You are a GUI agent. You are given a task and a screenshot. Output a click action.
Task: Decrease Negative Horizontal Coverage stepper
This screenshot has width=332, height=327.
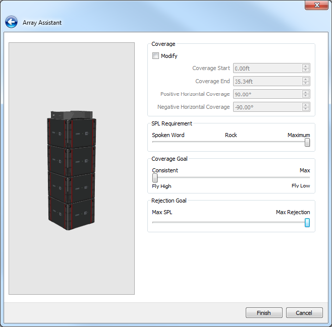point(306,109)
